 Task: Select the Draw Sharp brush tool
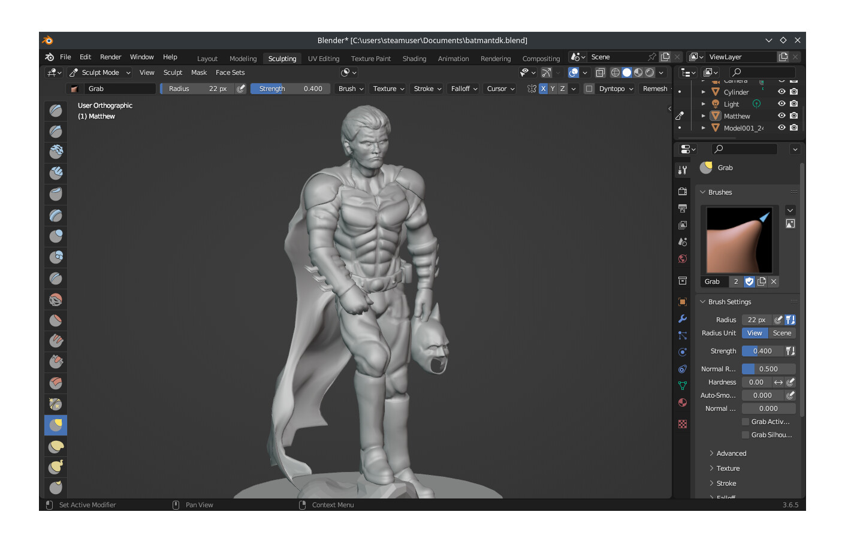tap(56, 131)
